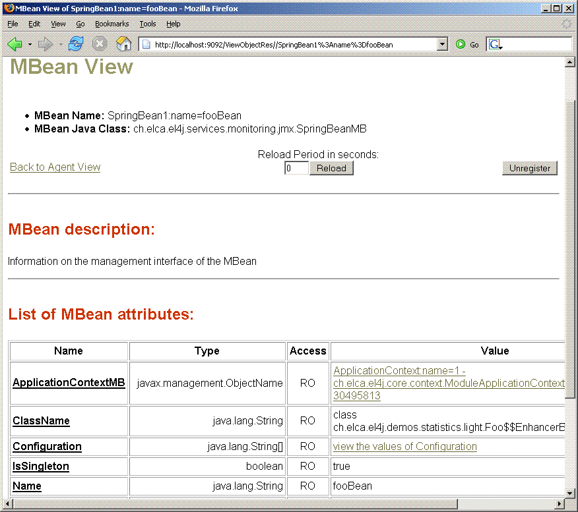Follow the Back to Agent View link
Screen dimensions: 578x512
click(x=55, y=167)
